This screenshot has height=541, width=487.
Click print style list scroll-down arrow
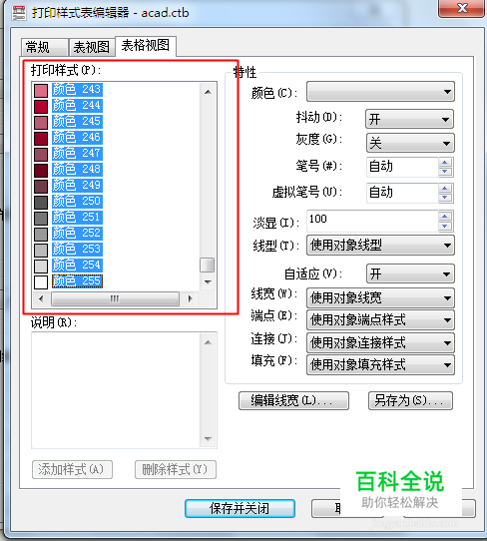pos(208,281)
